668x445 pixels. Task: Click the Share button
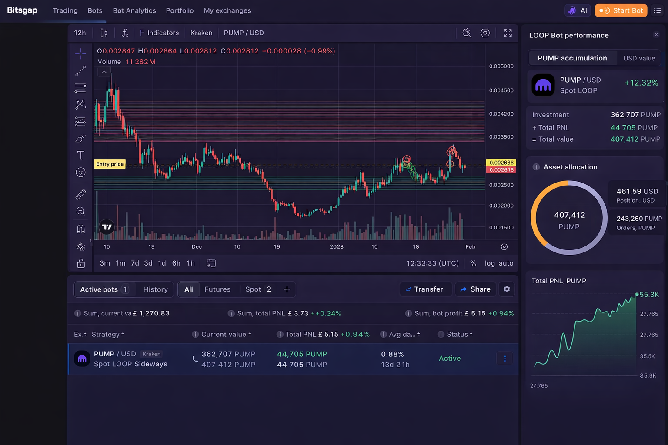(x=475, y=289)
